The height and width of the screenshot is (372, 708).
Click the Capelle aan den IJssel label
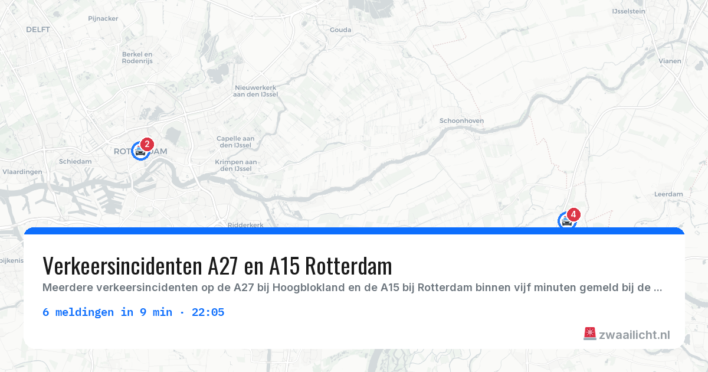234,141
